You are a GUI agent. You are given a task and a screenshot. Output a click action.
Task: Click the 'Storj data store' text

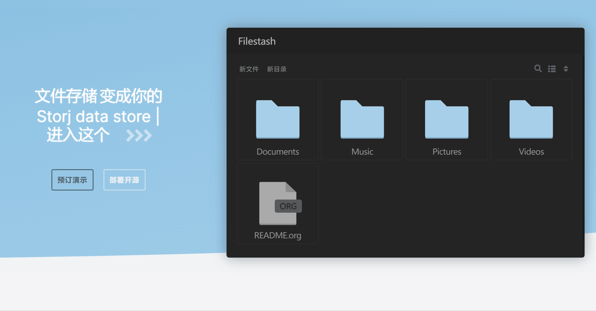94,116
